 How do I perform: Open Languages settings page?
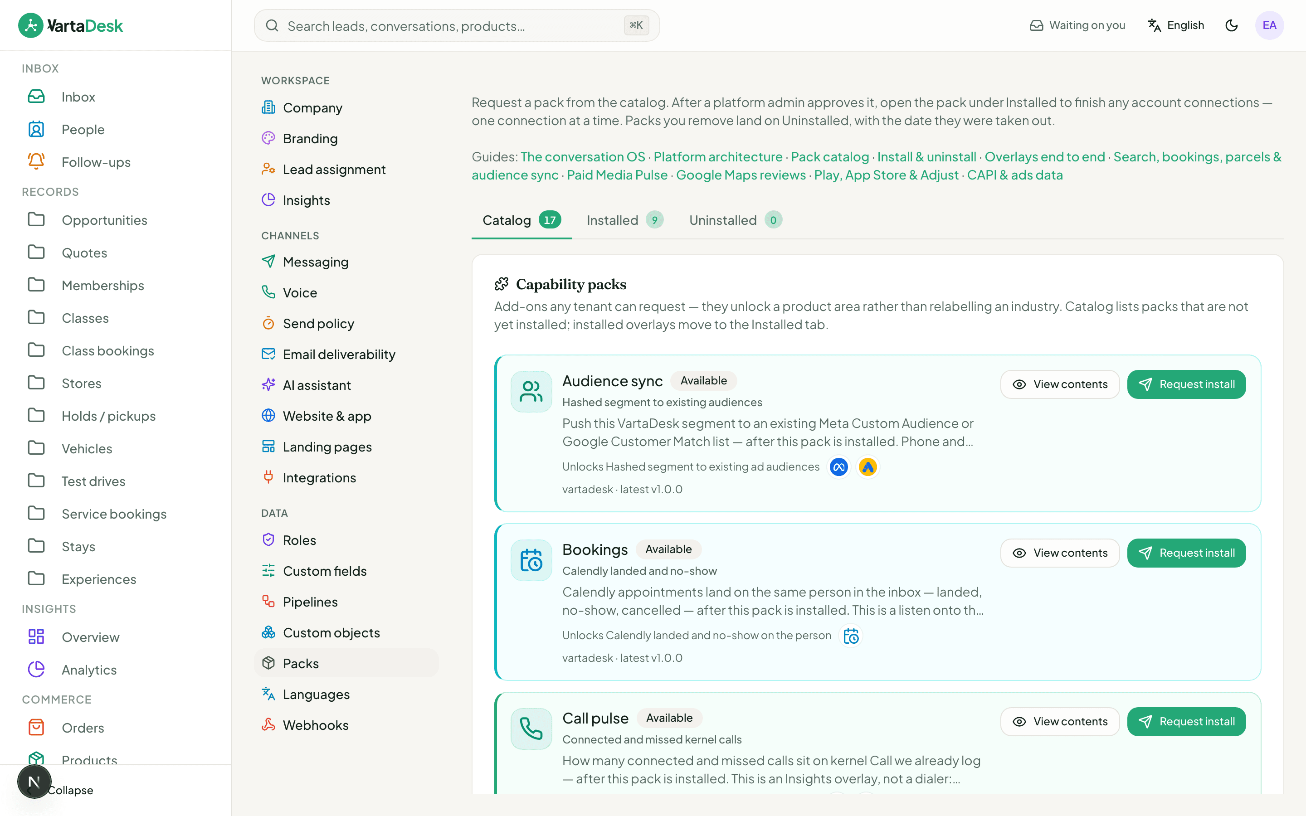(346, 694)
